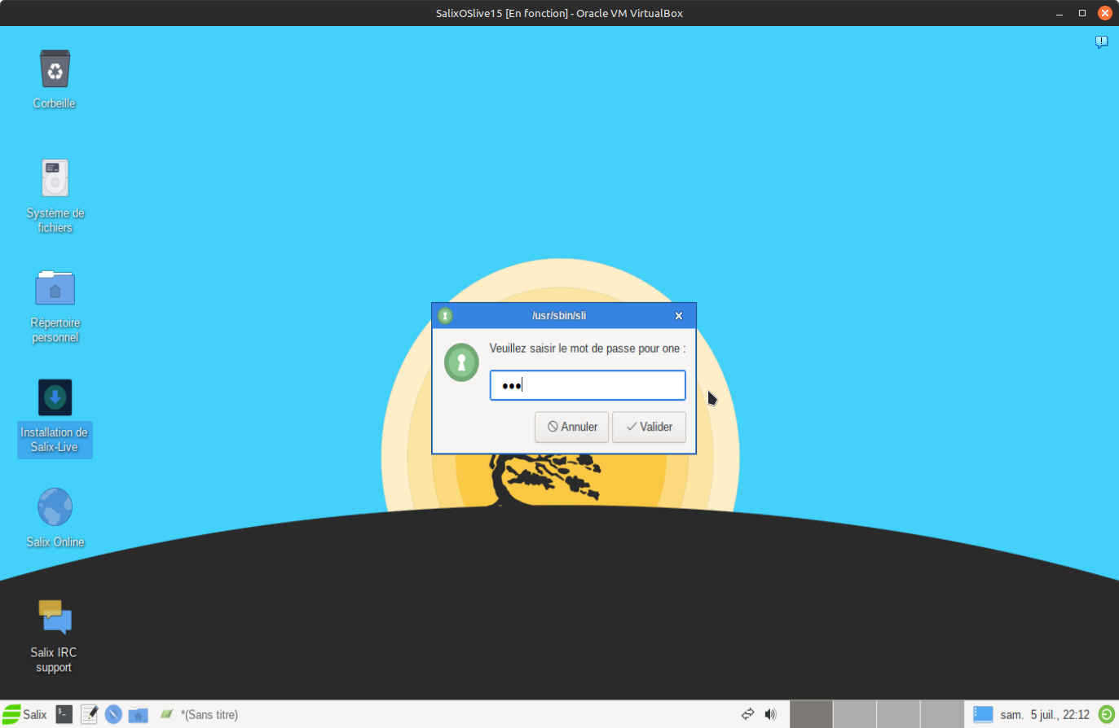Screen dimensions: 1119x728
Task: Click the network connection tray icon
Action: [747, 714]
